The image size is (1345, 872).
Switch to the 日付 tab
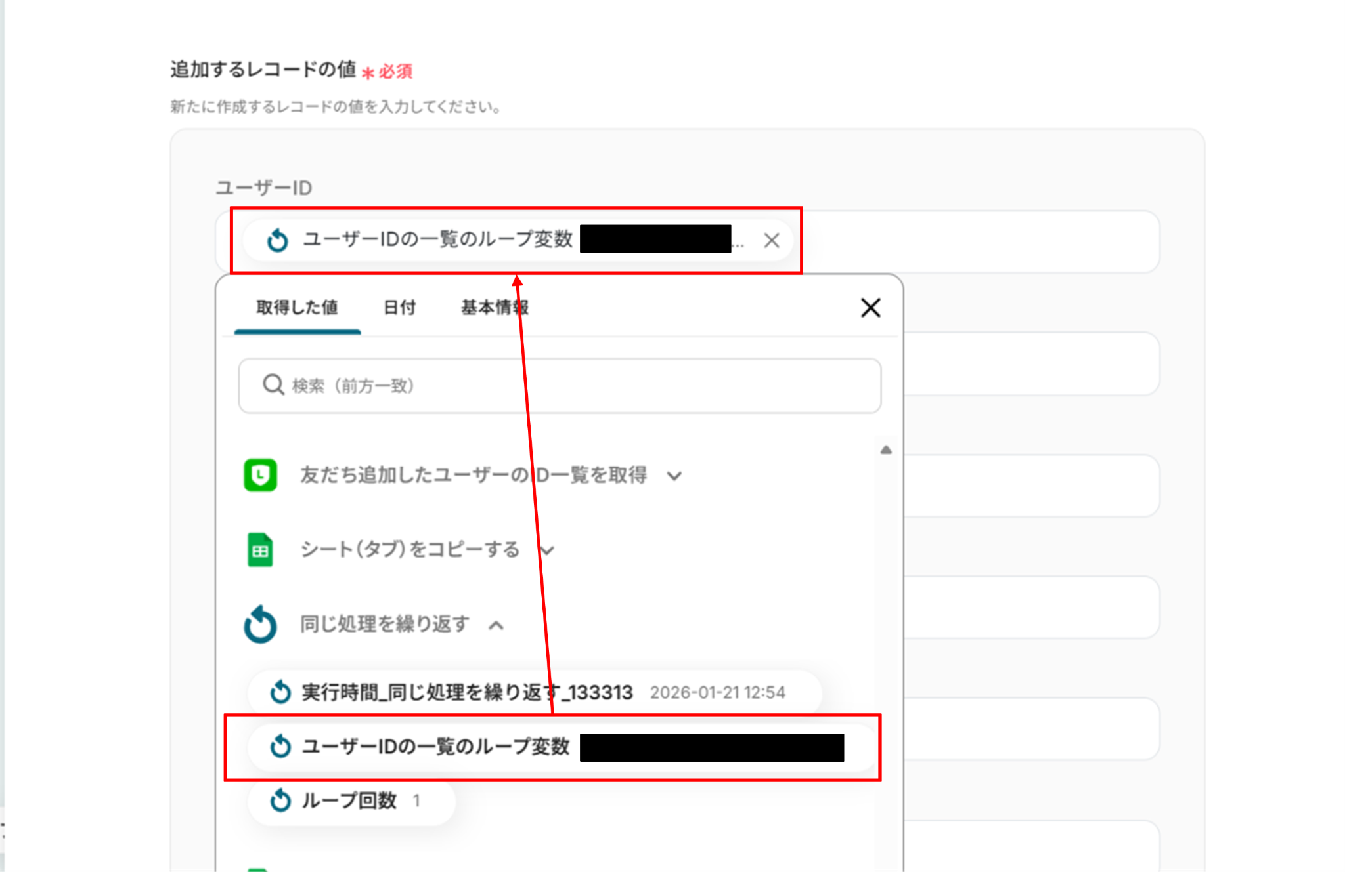click(399, 307)
